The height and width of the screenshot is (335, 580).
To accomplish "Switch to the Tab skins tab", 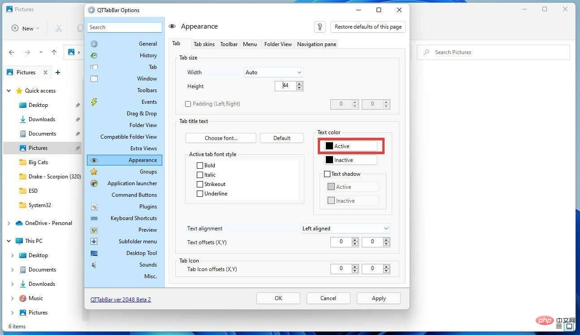I will click(x=204, y=44).
